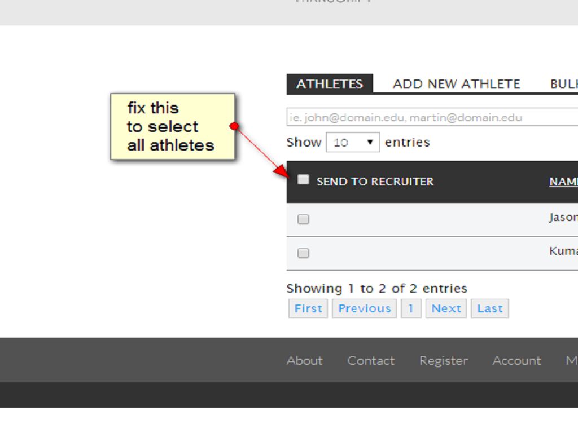Open the Contact footer link
The height and width of the screenshot is (433, 578).
pyautogui.click(x=371, y=361)
